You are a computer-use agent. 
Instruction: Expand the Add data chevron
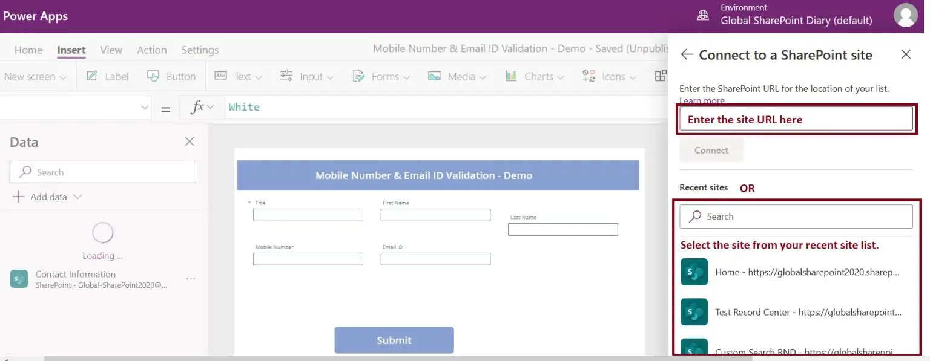(77, 196)
